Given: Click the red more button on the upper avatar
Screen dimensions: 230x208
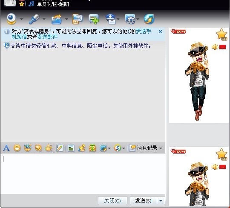Looking at the screenshot, I should [x=222, y=47].
